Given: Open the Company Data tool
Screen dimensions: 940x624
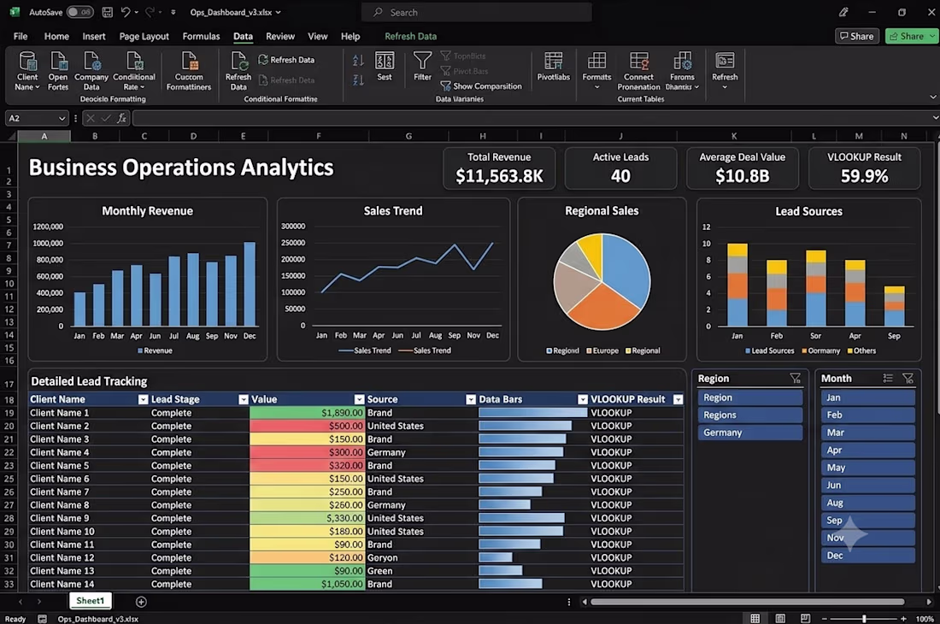Looking at the screenshot, I should click(x=91, y=71).
